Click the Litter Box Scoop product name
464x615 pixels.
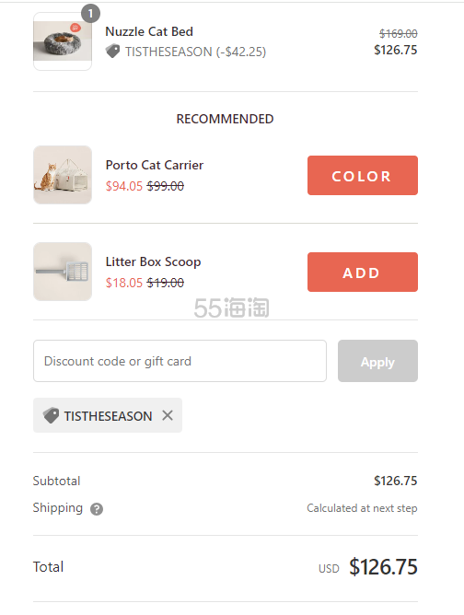tap(154, 261)
